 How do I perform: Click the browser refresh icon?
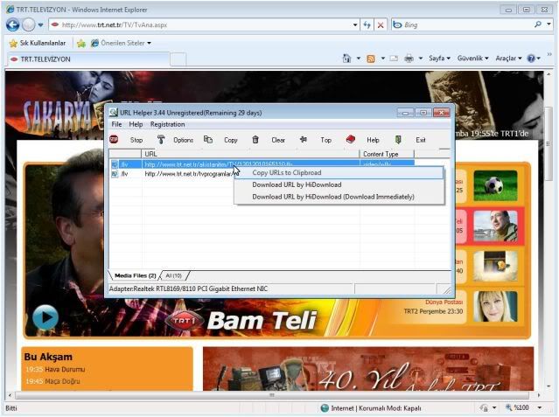367,25
